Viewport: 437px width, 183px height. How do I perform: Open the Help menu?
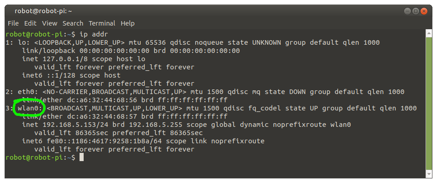point(128,23)
